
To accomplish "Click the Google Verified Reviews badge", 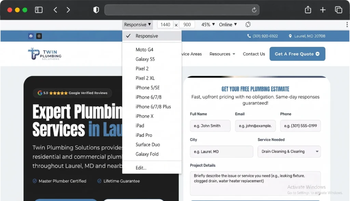I will [72, 93].
